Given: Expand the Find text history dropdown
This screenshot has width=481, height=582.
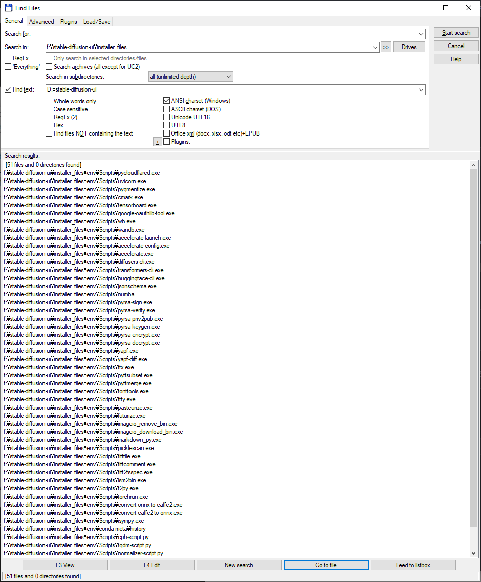Looking at the screenshot, I should coord(421,89).
